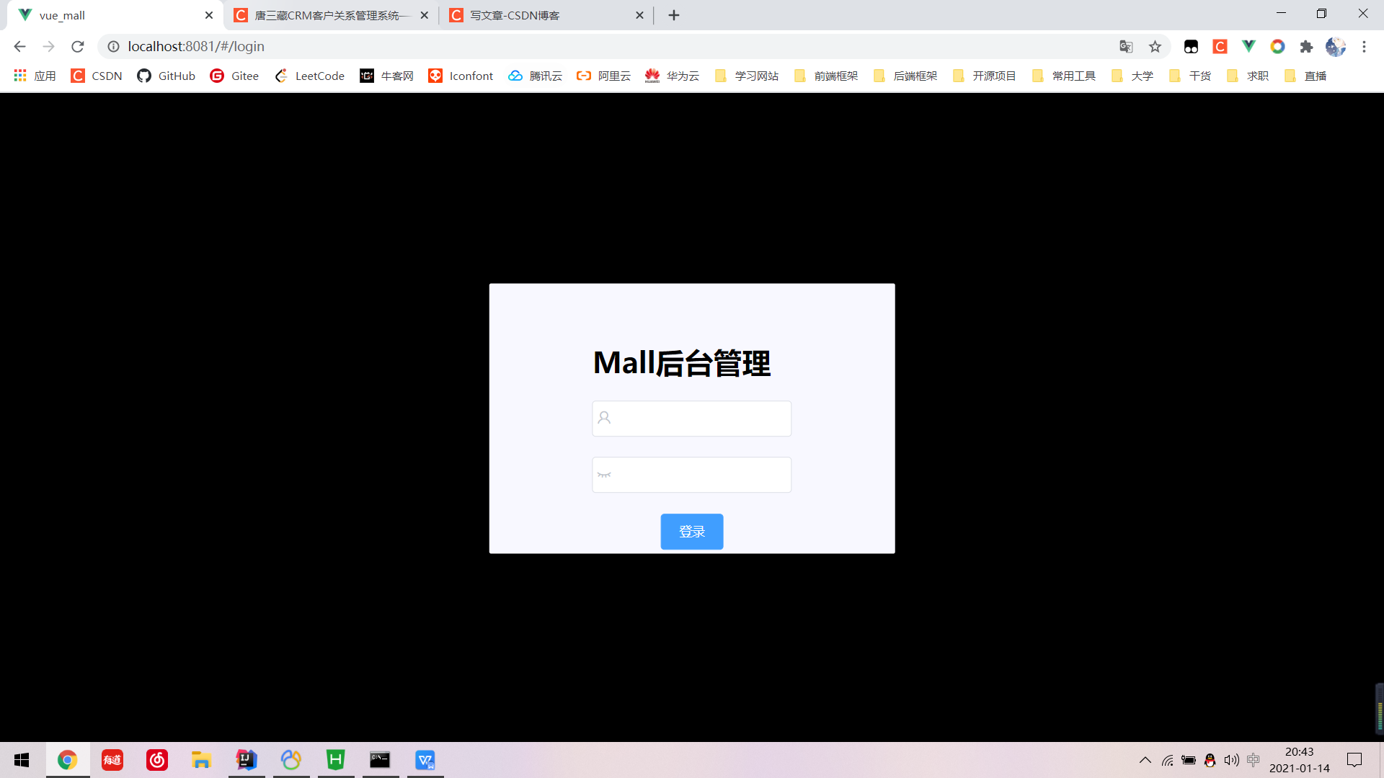Viewport: 1384px width, 778px height.
Task: Open the 阿里云 bookmark
Action: tap(603, 76)
